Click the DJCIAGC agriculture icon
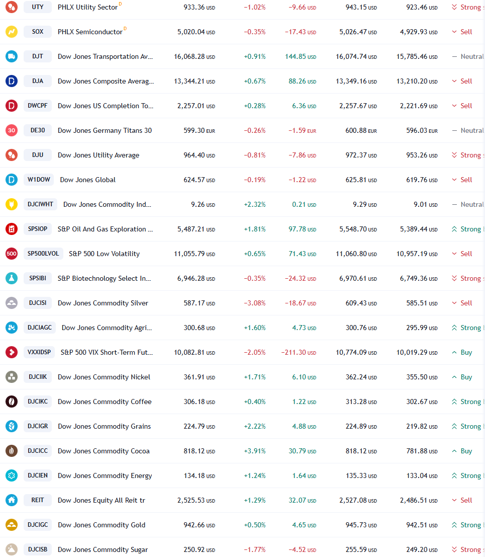The width and height of the screenshot is (485, 557). pyautogui.click(x=12, y=328)
